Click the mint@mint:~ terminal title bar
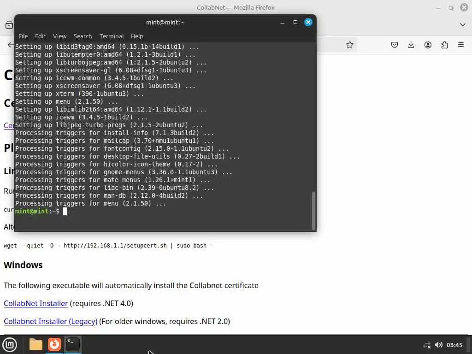 click(x=165, y=23)
